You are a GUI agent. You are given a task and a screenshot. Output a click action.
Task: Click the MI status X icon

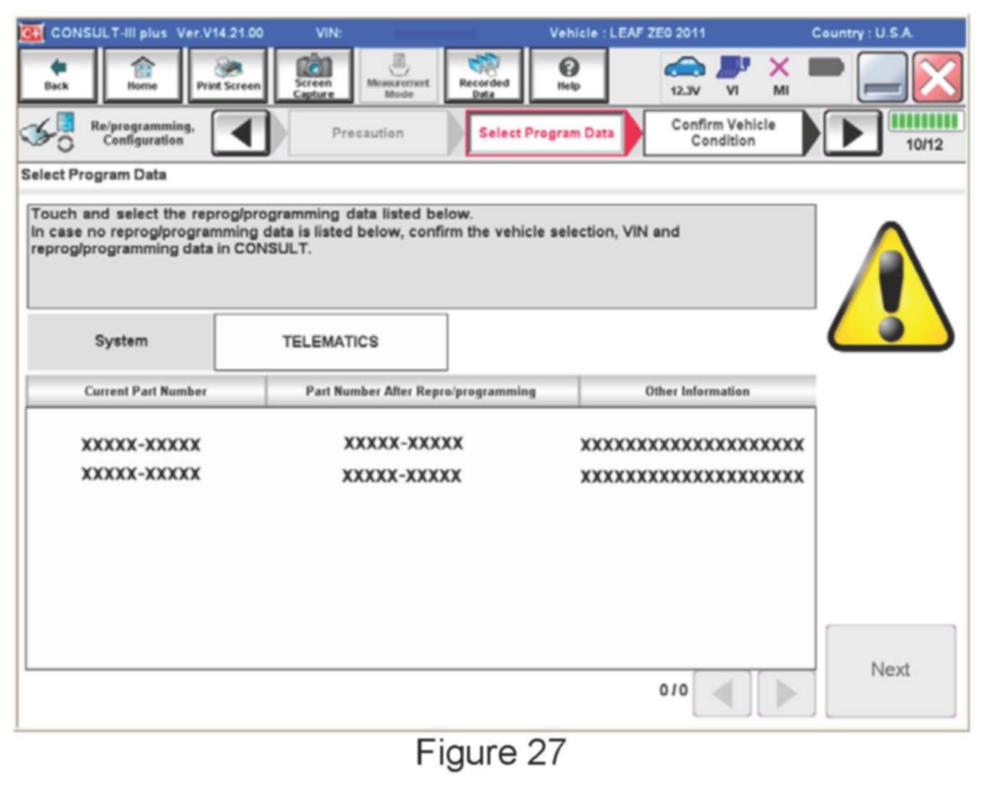780,75
